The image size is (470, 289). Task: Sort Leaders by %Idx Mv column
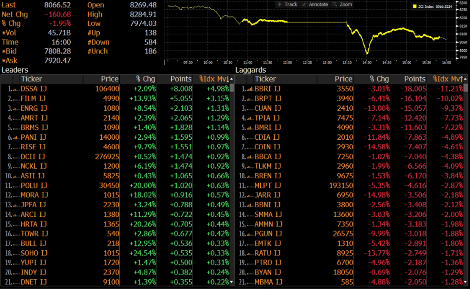(x=213, y=79)
